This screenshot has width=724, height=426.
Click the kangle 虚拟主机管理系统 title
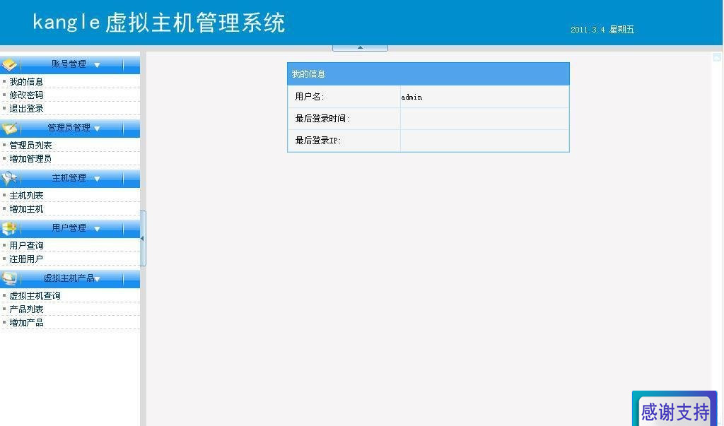coord(159,23)
